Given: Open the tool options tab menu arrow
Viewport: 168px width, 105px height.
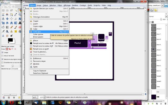Looking at the screenshot, I should click(x=20, y=46).
